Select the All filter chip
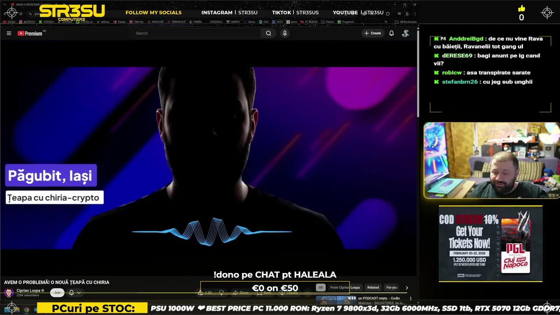Image resolution: width=560 pixels, height=315 pixels. click(321, 287)
